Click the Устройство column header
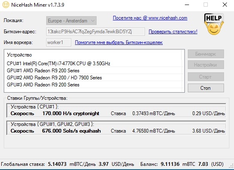 (x=93, y=55)
